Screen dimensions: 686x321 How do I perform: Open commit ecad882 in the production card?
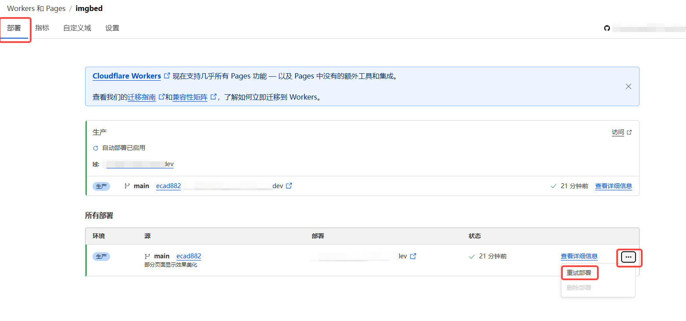tap(168, 186)
